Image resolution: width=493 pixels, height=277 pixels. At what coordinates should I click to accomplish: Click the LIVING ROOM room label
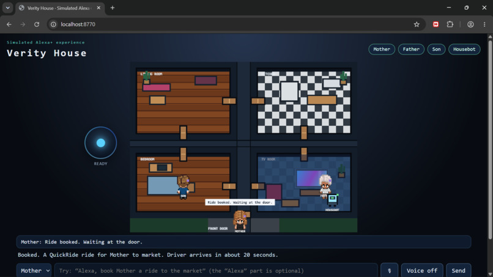[151, 74]
